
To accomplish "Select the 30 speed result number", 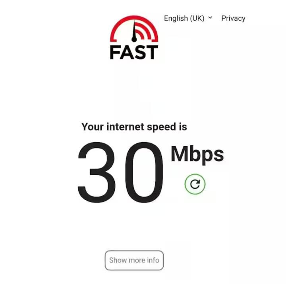I will 120,172.
